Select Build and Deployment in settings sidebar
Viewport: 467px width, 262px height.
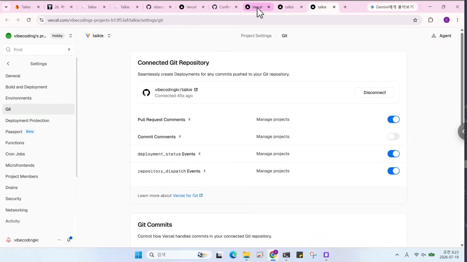click(x=26, y=87)
